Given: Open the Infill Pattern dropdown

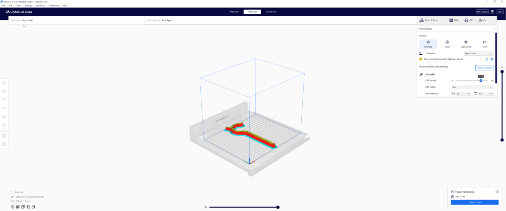Looking at the screenshot, I should click(x=472, y=87).
